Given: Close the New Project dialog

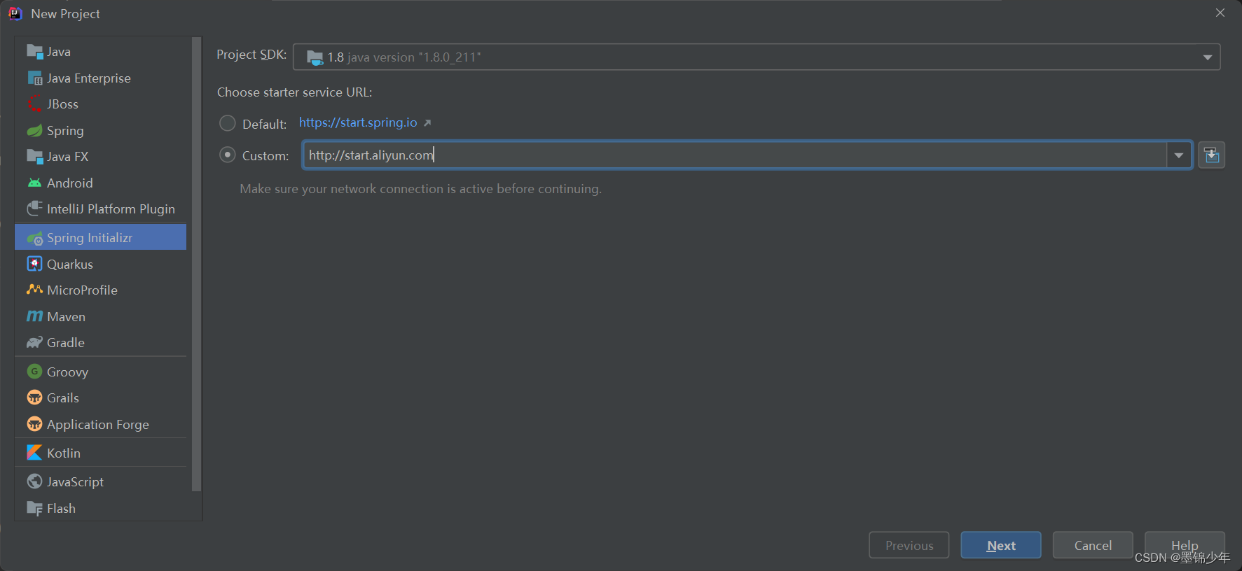Looking at the screenshot, I should tap(1220, 13).
